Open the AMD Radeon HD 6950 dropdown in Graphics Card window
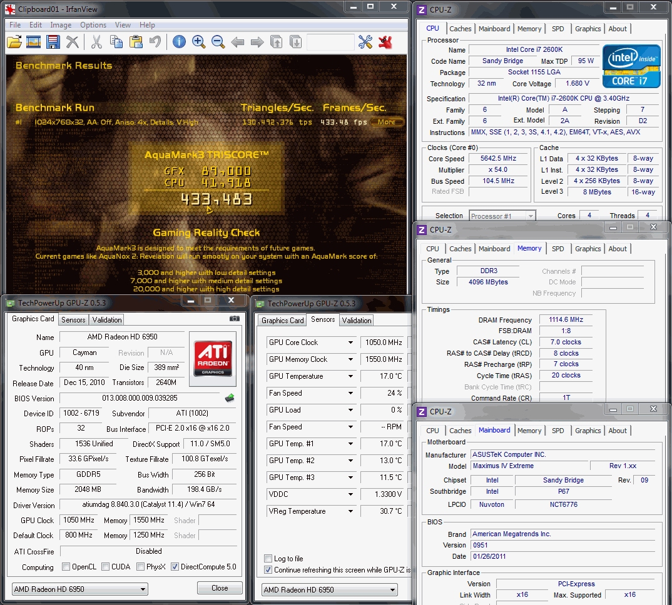The height and width of the screenshot is (605, 672). pyautogui.click(x=79, y=589)
